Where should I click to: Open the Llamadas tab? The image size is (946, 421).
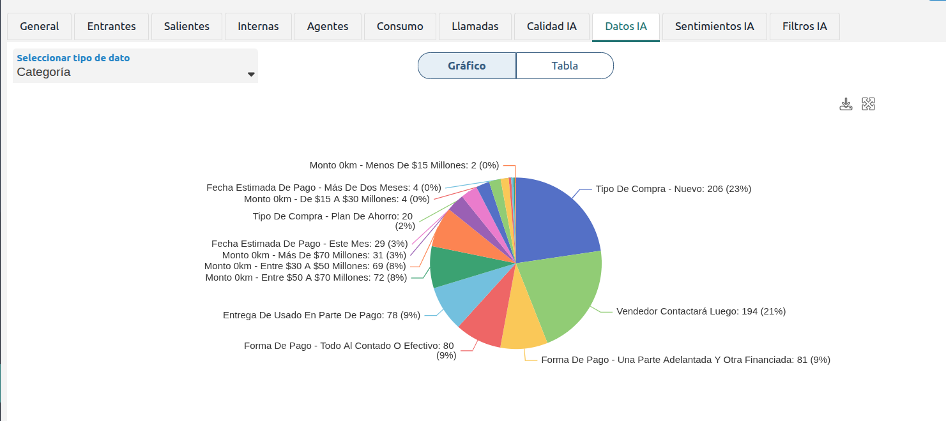click(475, 26)
